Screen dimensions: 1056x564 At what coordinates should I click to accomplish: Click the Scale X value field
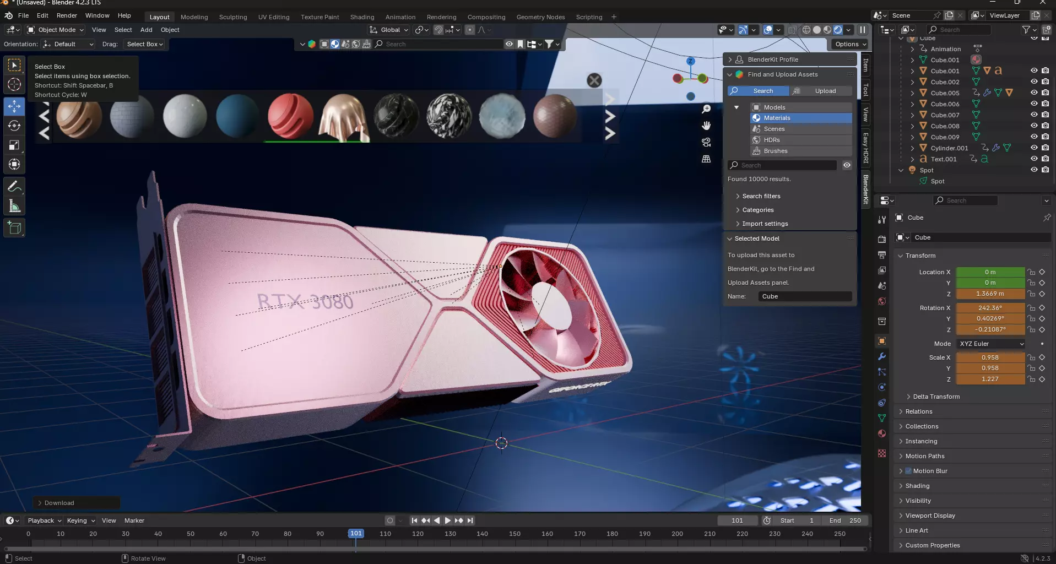990,357
